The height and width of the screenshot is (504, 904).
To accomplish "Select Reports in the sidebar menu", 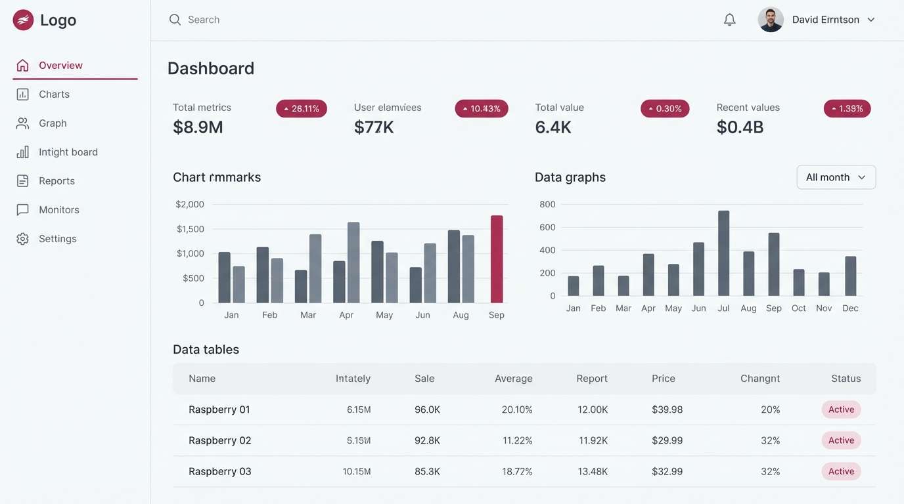I will pos(56,181).
